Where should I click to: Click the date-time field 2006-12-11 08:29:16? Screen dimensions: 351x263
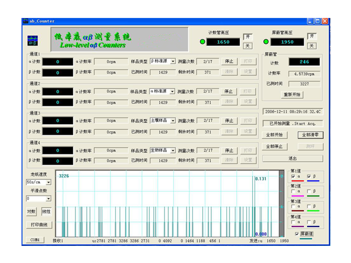click(x=293, y=112)
